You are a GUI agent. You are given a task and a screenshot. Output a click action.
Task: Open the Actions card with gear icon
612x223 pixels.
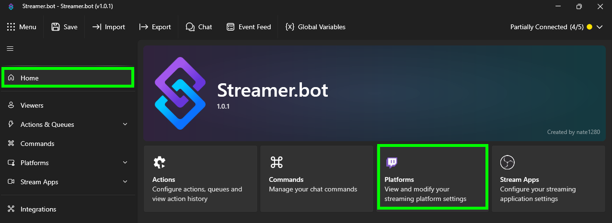click(x=200, y=178)
